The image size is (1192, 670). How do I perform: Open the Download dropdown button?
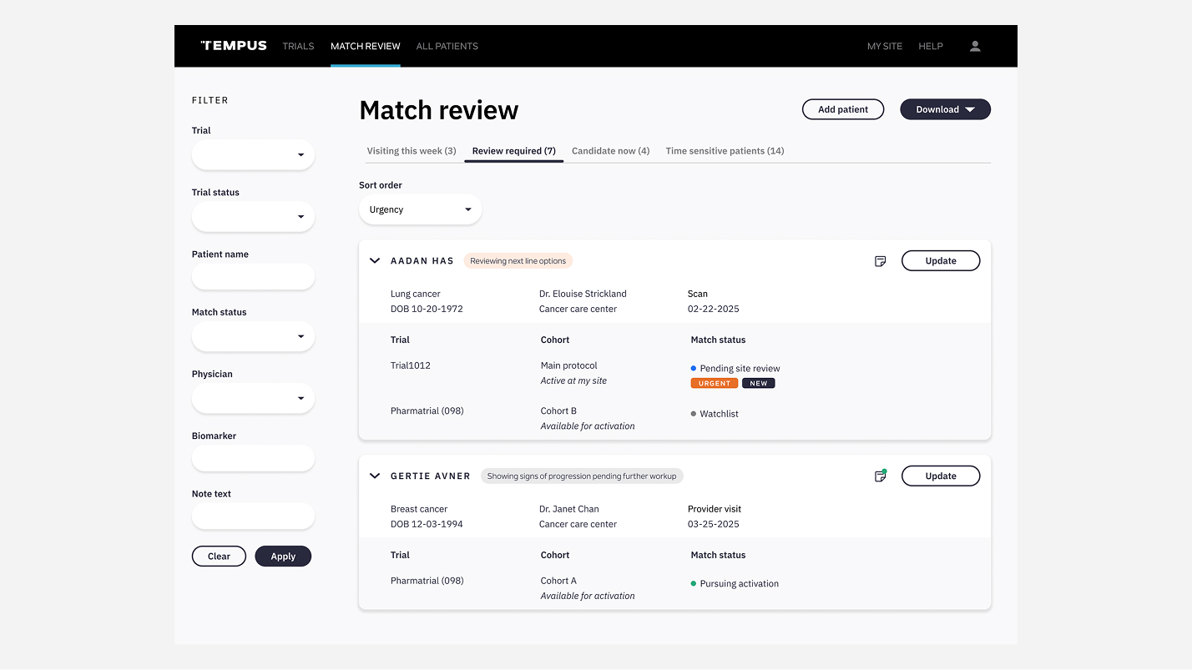[x=945, y=109]
